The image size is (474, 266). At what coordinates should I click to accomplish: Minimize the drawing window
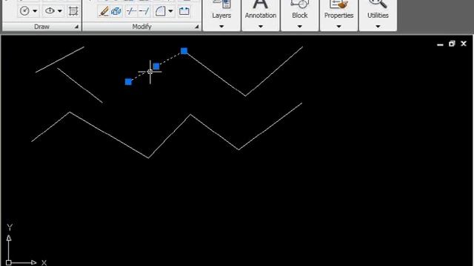[x=440, y=44]
